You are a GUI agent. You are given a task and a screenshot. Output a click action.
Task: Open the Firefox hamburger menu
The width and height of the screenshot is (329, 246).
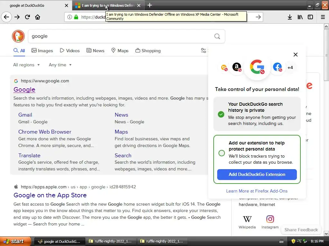323,17
